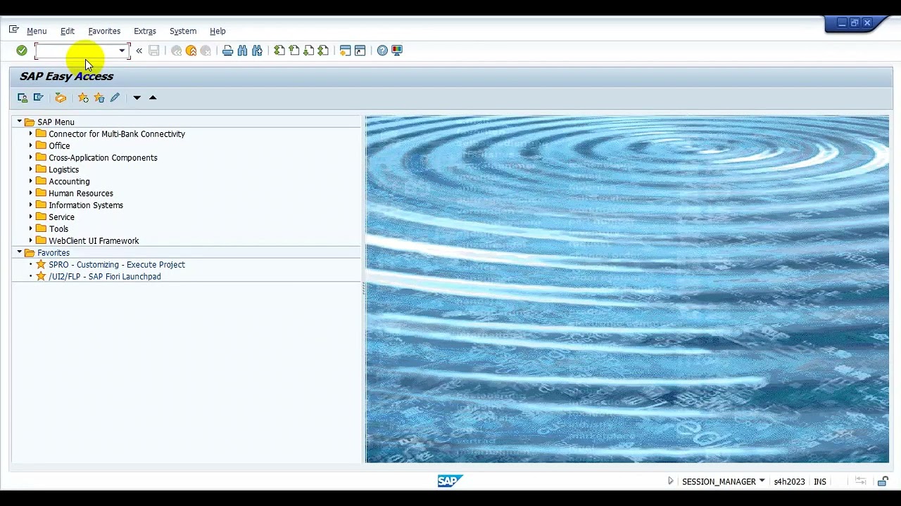This screenshot has width=901, height=506.
Task: Click the Generate Shortcut icon
Action: coord(360,51)
